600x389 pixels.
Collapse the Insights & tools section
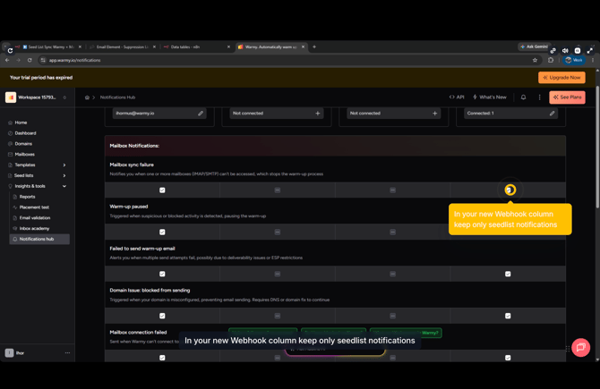point(64,186)
